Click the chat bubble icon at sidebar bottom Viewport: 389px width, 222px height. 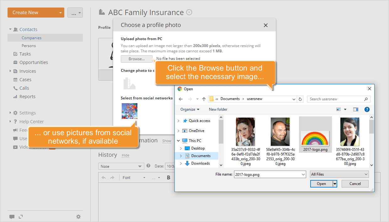pyautogui.click(x=12, y=216)
